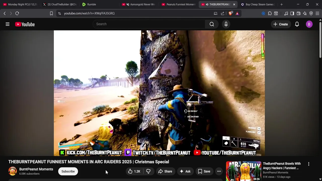Click the Create button
This screenshot has width=322, height=181.
280,24
